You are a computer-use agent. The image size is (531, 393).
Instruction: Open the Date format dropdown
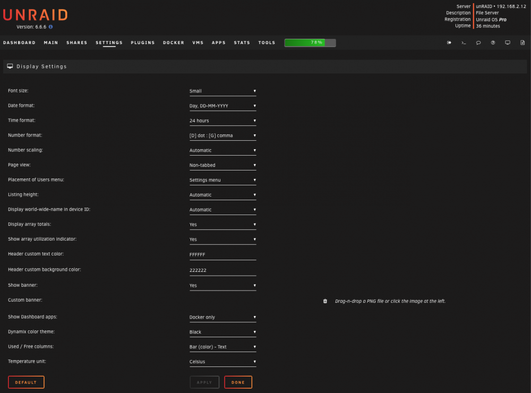[x=222, y=106]
